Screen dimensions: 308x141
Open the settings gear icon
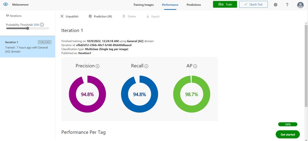tap(276, 5)
